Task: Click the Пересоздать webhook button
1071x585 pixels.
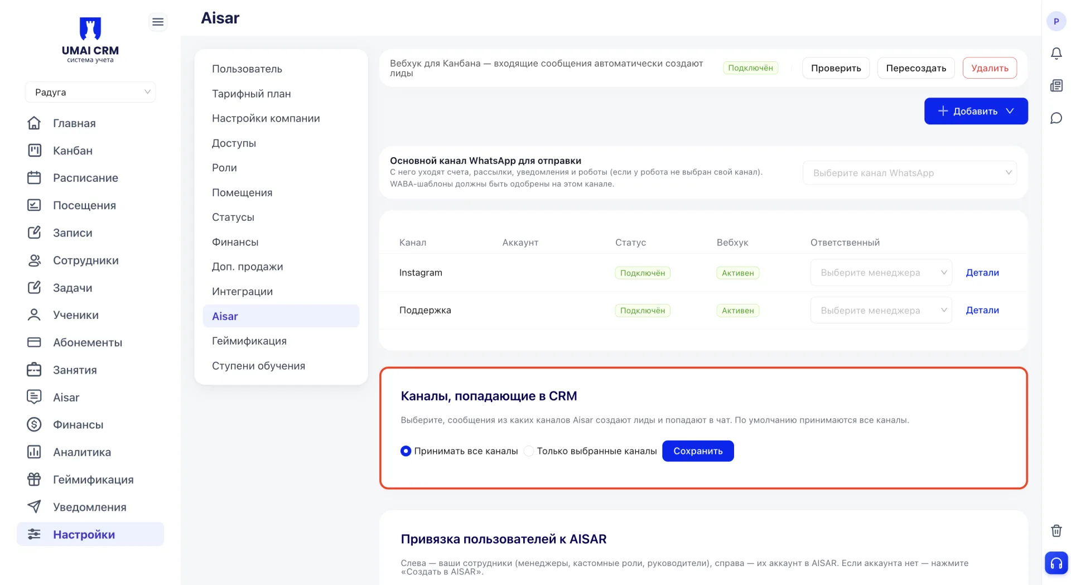Action: (x=916, y=68)
